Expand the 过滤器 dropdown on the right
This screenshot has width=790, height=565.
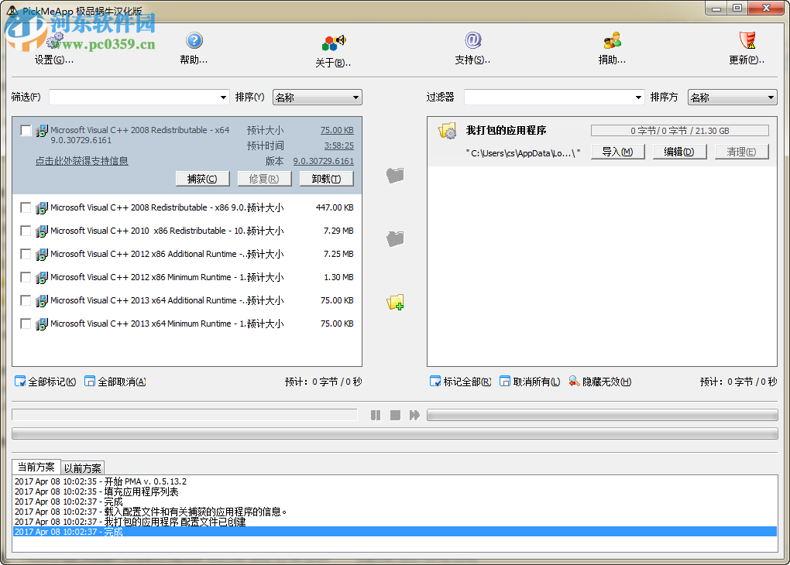(x=553, y=97)
